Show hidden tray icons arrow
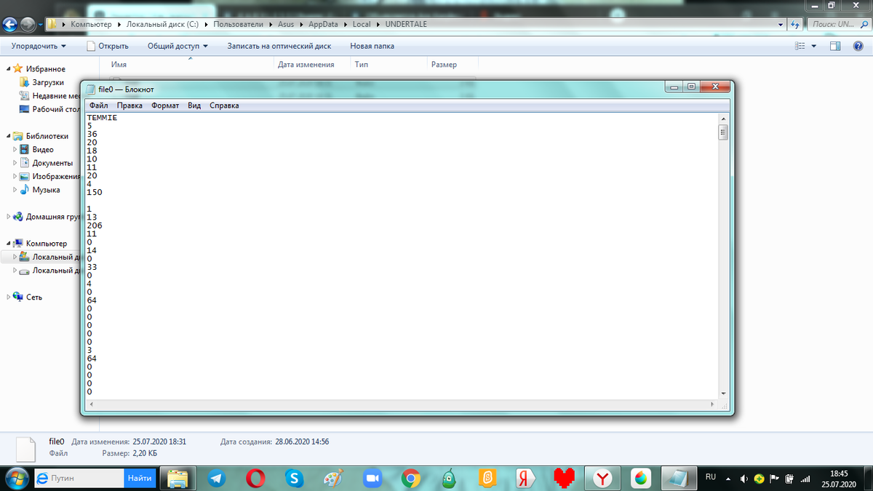The width and height of the screenshot is (873, 491). click(727, 479)
